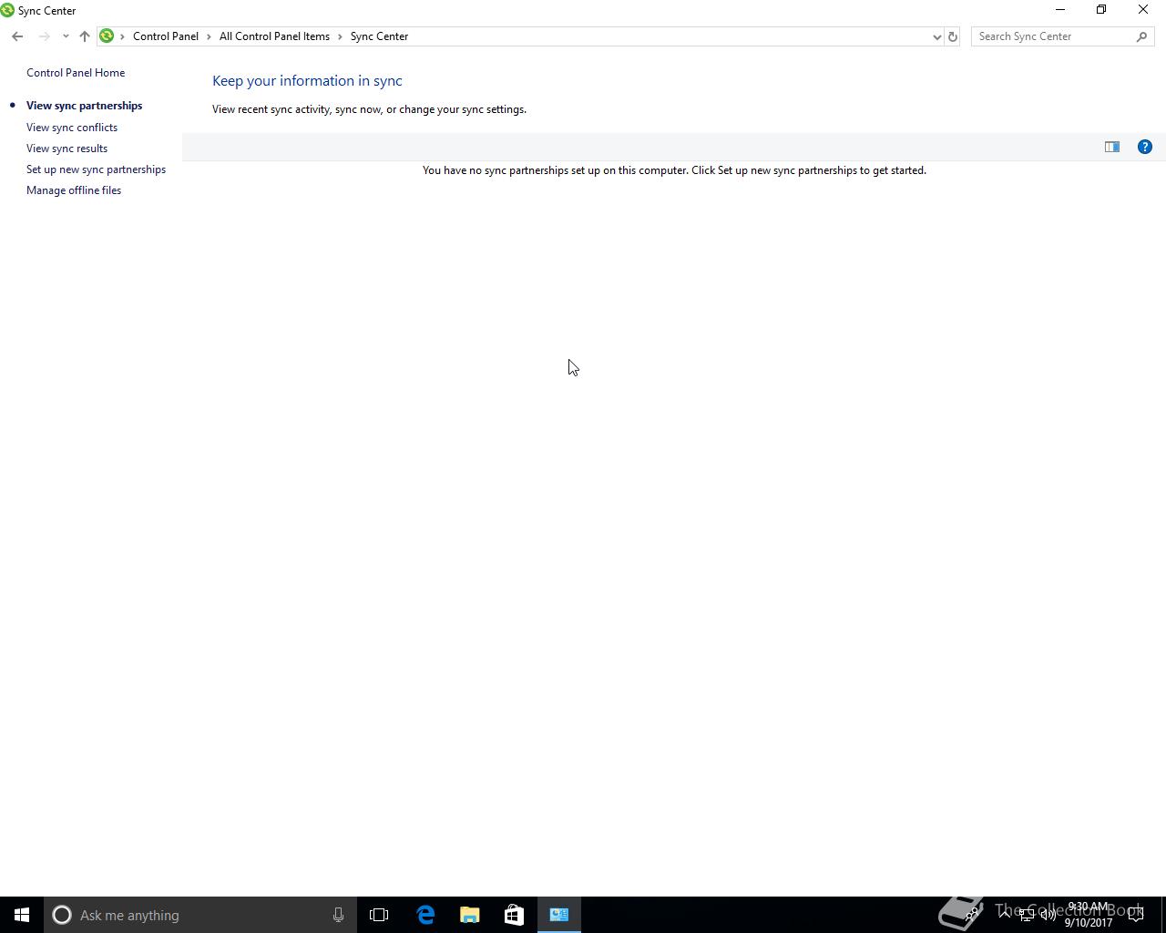Image resolution: width=1166 pixels, height=933 pixels.
Task: Open View sync results
Action: click(x=66, y=149)
